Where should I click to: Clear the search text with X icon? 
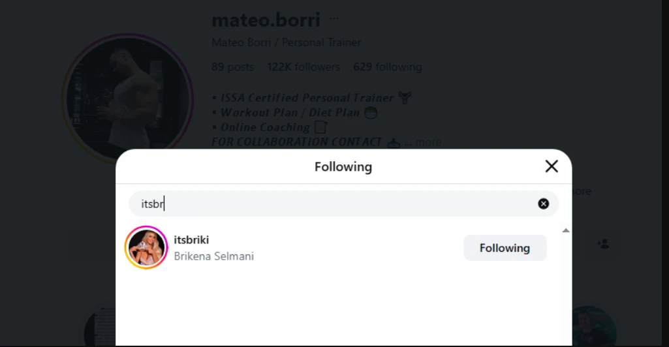tap(543, 204)
